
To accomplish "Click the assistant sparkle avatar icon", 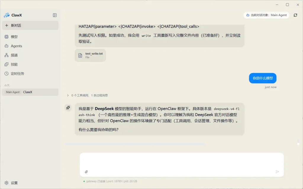I will click(68, 107).
